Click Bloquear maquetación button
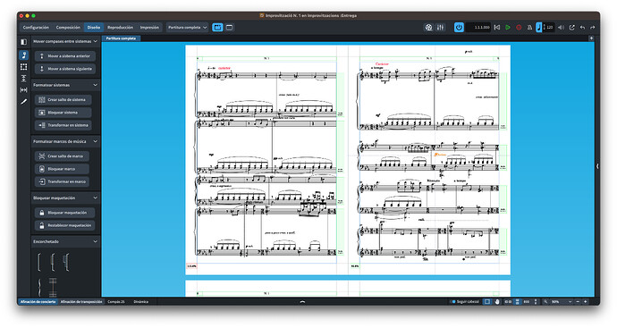Image resolution: width=617 pixels, height=328 pixels. pyautogui.click(x=64, y=213)
